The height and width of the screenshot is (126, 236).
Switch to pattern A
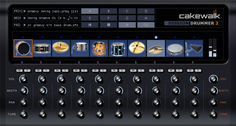point(90,11)
